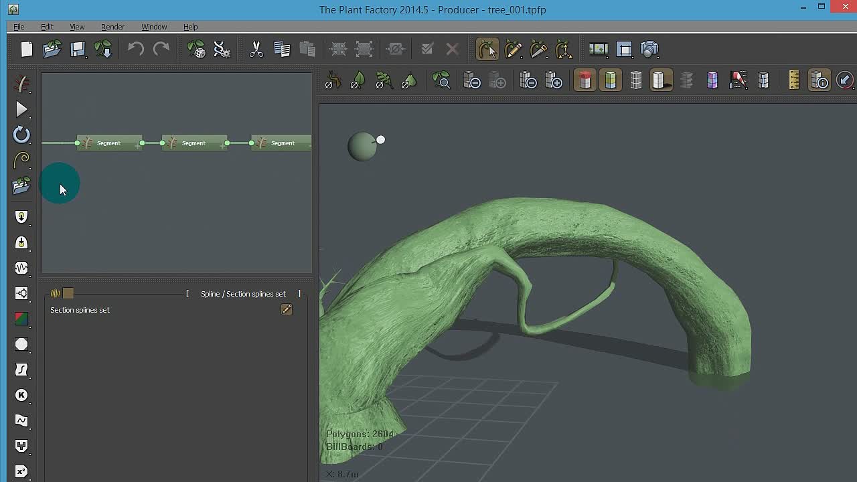857x482 pixels.
Task: Click the Redo arrow
Action: (161, 49)
